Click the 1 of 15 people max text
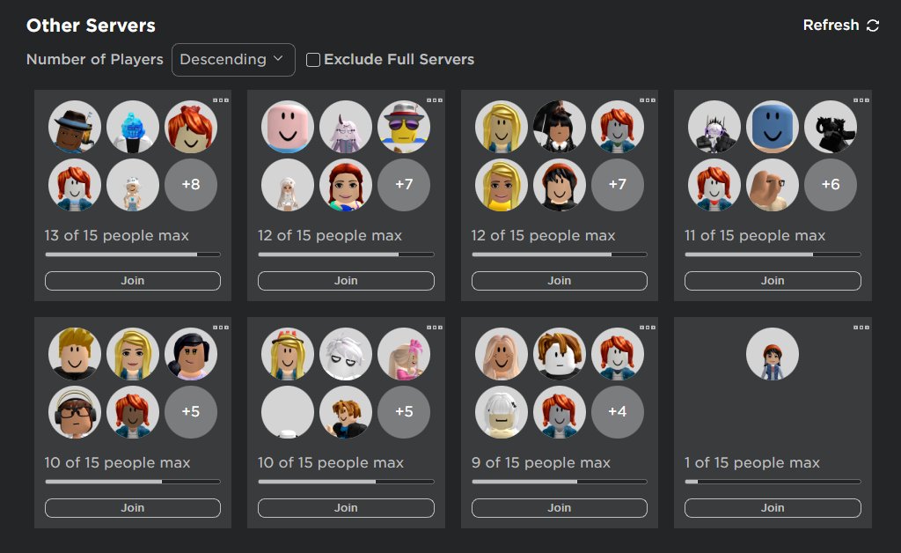This screenshot has width=901, height=553. pos(752,463)
